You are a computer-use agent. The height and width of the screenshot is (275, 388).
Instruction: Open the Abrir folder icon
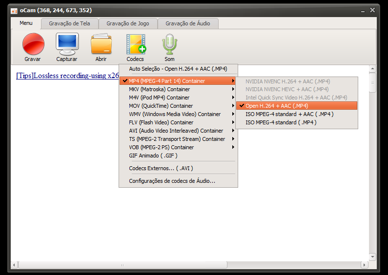101,47
